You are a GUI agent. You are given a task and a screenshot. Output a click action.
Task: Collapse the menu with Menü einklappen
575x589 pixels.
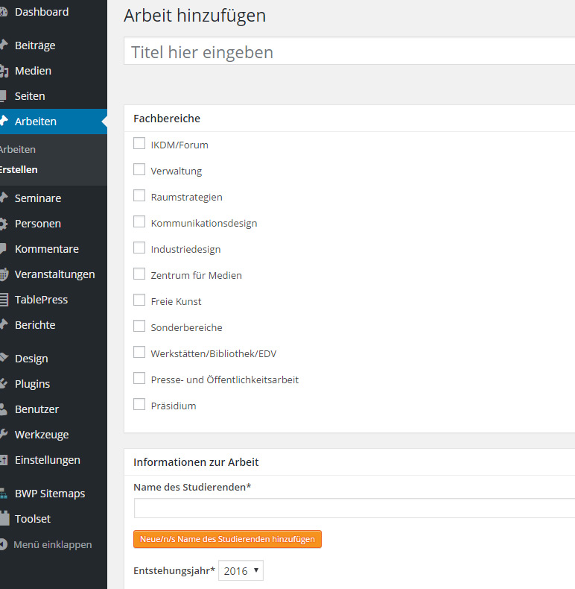click(52, 544)
